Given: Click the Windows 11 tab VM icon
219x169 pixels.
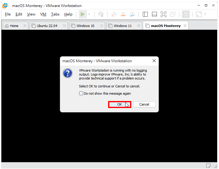Looking at the screenshot, I should click(110, 26).
